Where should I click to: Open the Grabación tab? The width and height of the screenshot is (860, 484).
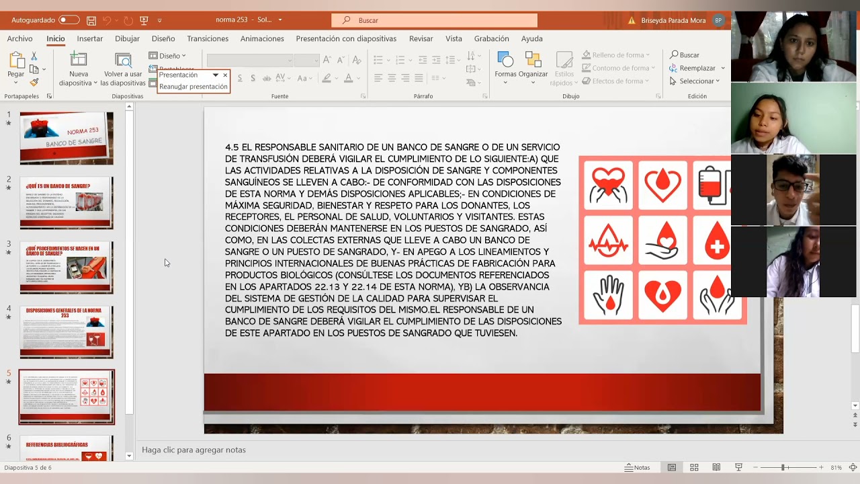pos(492,38)
